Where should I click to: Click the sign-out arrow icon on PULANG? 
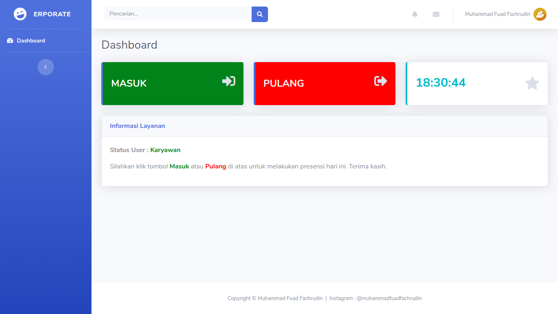point(381,81)
